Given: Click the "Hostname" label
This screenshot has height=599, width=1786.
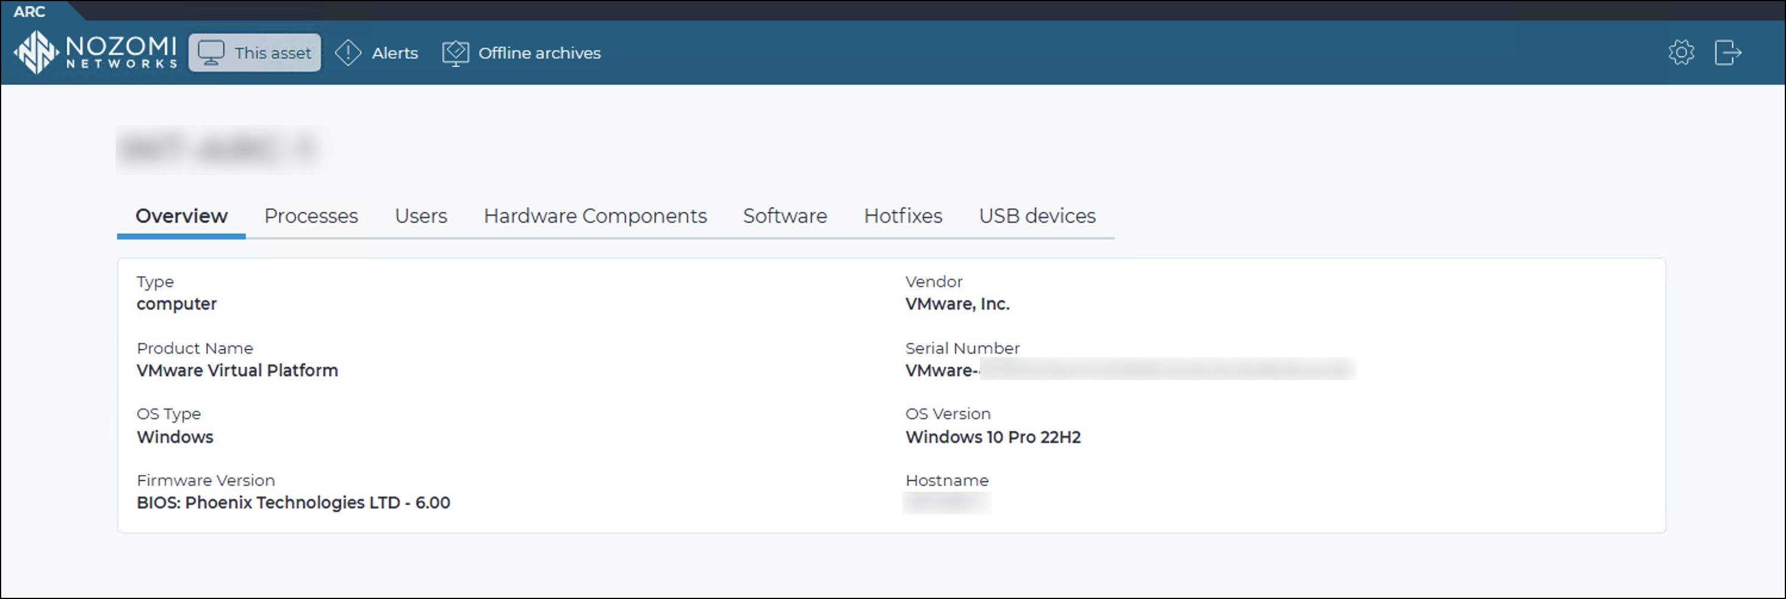Looking at the screenshot, I should [947, 481].
